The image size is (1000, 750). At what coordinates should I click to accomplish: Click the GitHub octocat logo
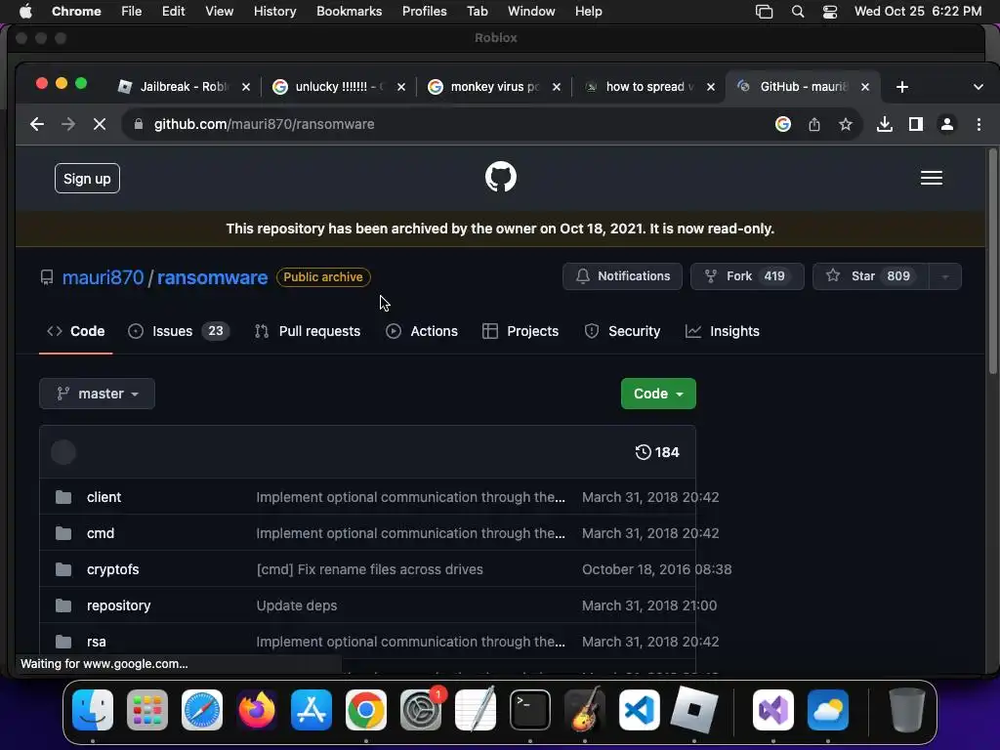coord(501,177)
